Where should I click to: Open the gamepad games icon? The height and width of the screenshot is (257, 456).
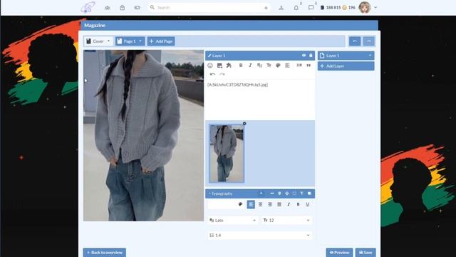[137, 8]
